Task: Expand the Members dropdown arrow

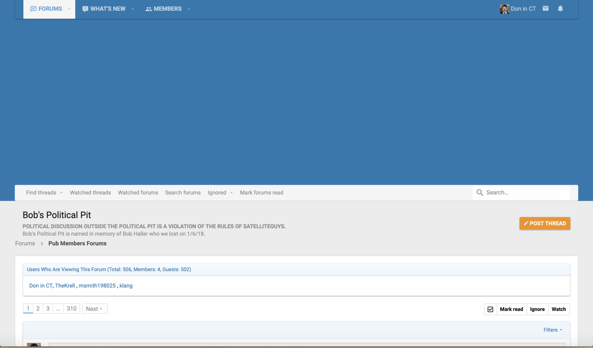Action: pyautogui.click(x=189, y=9)
